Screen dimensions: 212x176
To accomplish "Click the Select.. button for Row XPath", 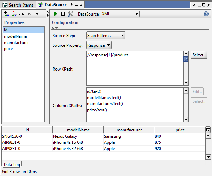I will tap(199, 55).
